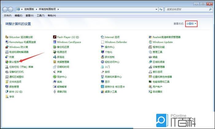215x129 pixels.
Task: Open the Windows Update icon
Action: click(150, 42)
